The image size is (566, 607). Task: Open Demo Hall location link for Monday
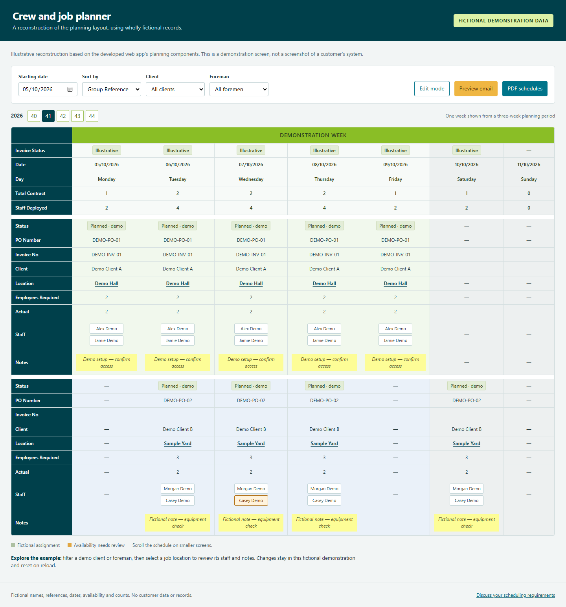pos(107,283)
